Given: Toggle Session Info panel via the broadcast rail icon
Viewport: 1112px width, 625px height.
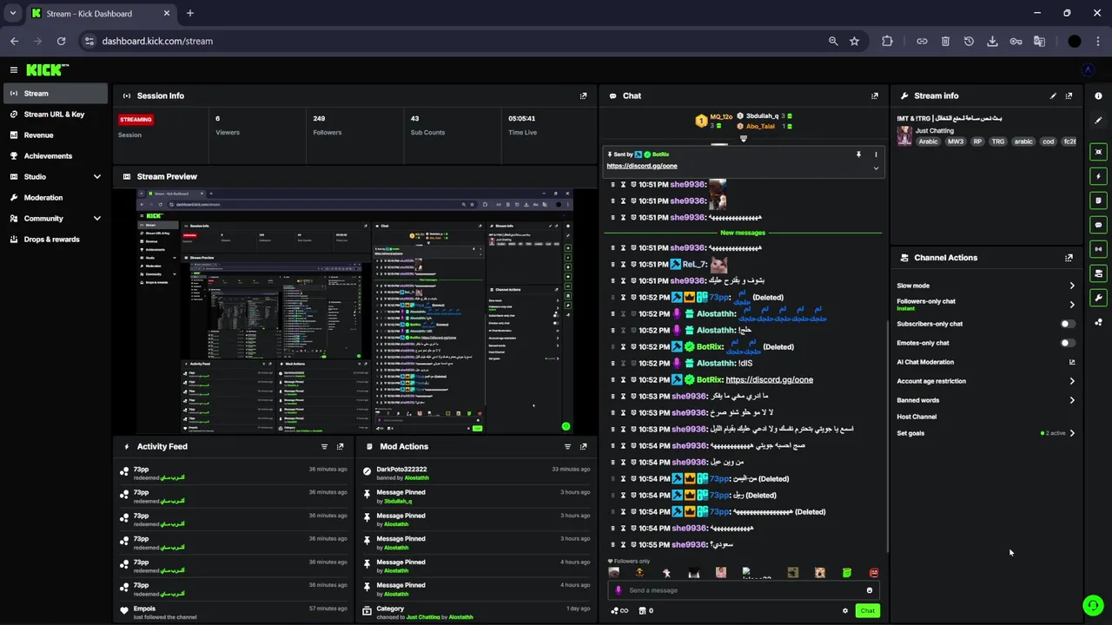Looking at the screenshot, I should [x=1098, y=249].
